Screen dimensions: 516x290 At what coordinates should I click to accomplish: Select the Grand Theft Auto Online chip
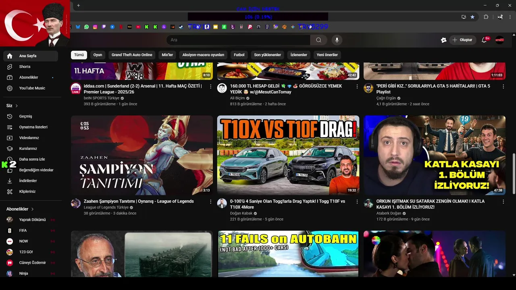[x=132, y=55]
